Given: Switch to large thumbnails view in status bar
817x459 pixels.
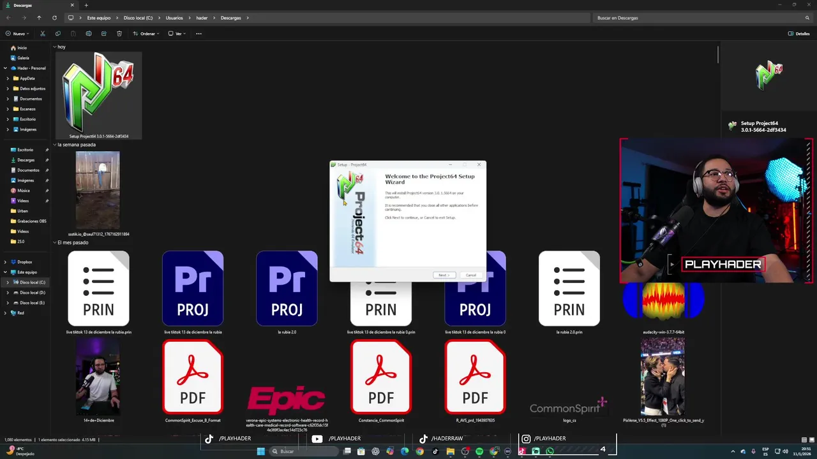Looking at the screenshot, I should (x=811, y=440).
